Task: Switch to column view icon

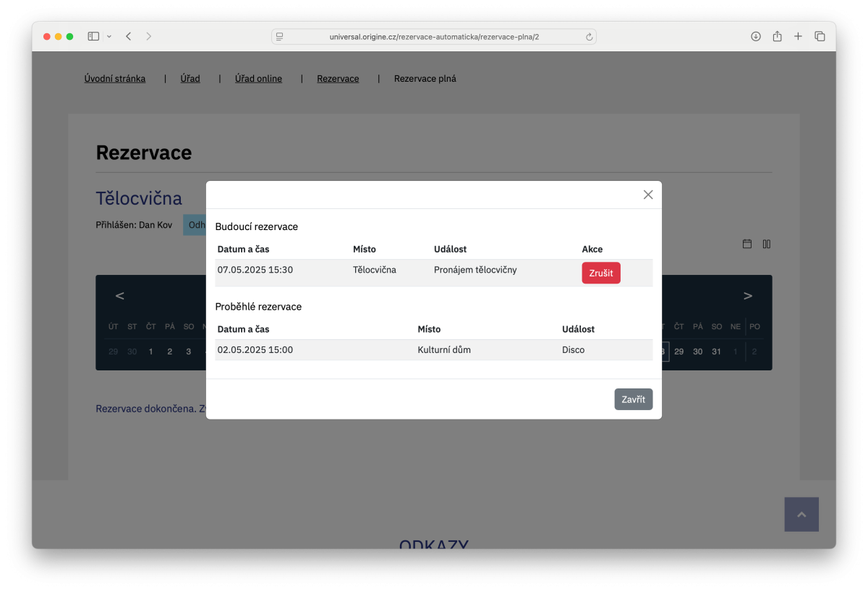Action: 767,244
